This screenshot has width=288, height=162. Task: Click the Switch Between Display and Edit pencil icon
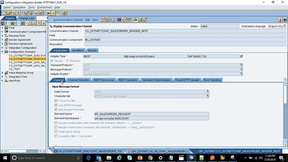[x=103, y=20]
